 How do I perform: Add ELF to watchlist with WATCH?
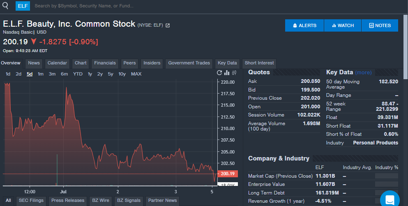coord(343,25)
